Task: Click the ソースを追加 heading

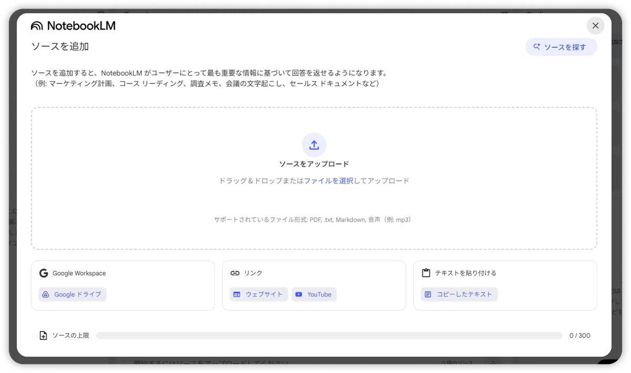Action: pyautogui.click(x=60, y=46)
